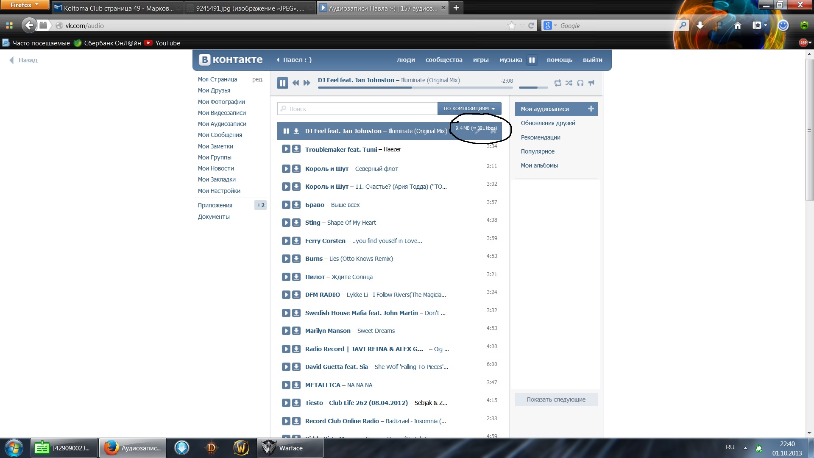Play Король и Шут – Северный флот
Viewport: 814px width, 458px height.
[x=286, y=169]
